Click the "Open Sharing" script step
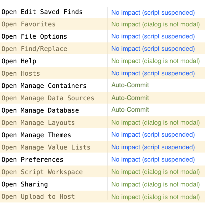Viewport: 205px width, 207px height. [x=25, y=184]
